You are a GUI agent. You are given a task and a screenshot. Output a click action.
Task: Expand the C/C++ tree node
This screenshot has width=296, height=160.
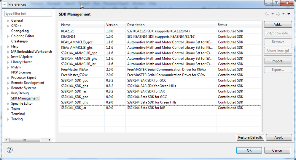tap(8, 26)
